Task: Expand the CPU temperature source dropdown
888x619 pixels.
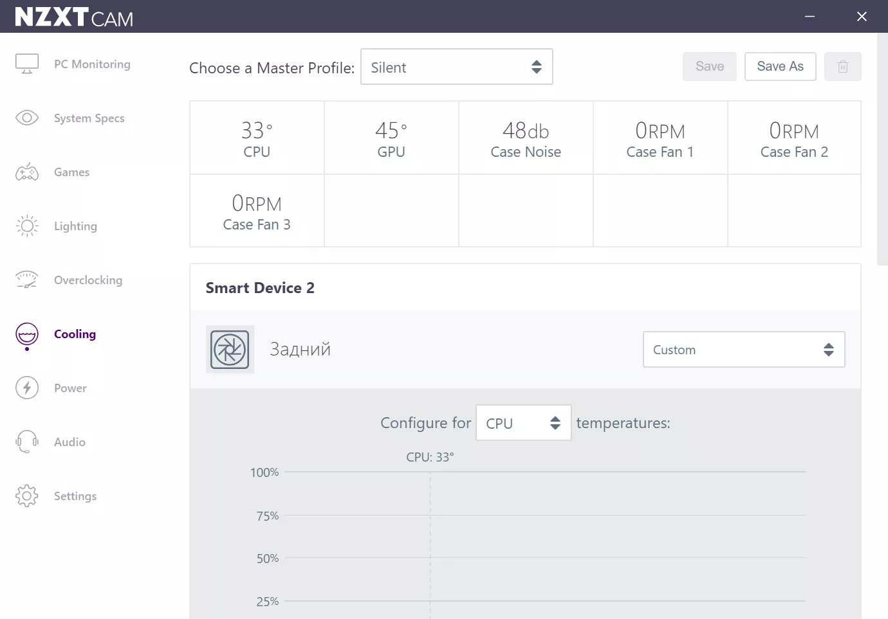Action: pyautogui.click(x=524, y=423)
